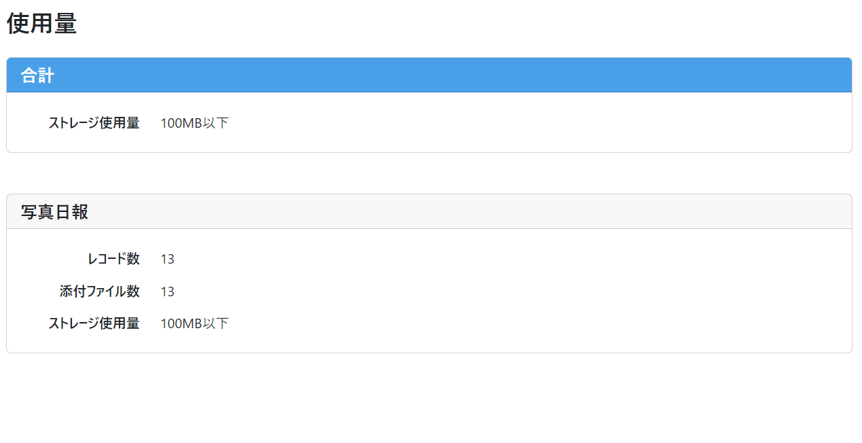Select 100MB以下 value in 写真日報 panel
This screenshot has width=862, height=443.
pos(194,323)
